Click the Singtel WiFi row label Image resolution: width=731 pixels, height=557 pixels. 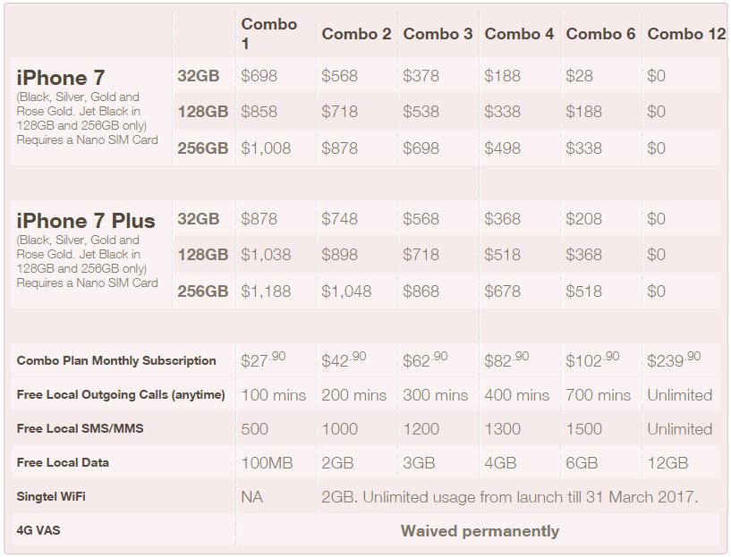[x=51, y=496]
